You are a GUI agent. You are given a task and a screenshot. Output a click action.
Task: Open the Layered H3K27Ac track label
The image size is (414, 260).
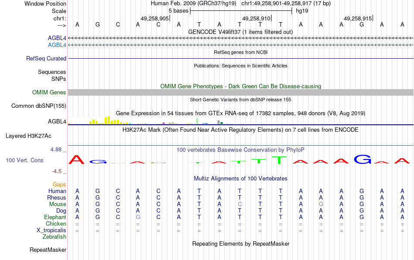(28, 136)
